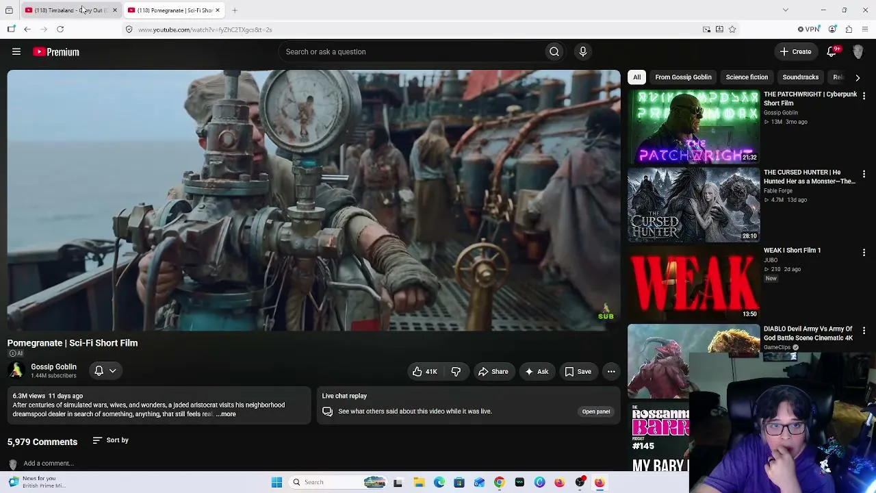Expand the video description with ...more
Image resolution: width=876 pixels, height=493 pixels.
pos(226,414)
